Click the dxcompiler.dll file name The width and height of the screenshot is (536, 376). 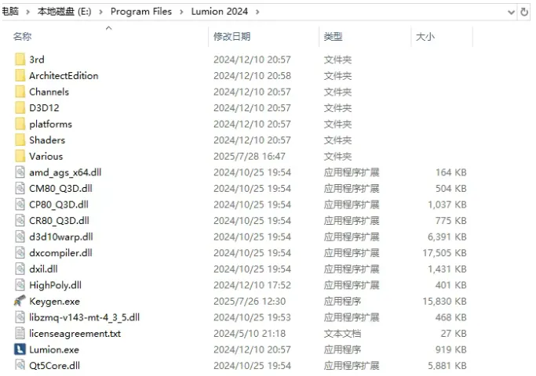click(60, 253)
